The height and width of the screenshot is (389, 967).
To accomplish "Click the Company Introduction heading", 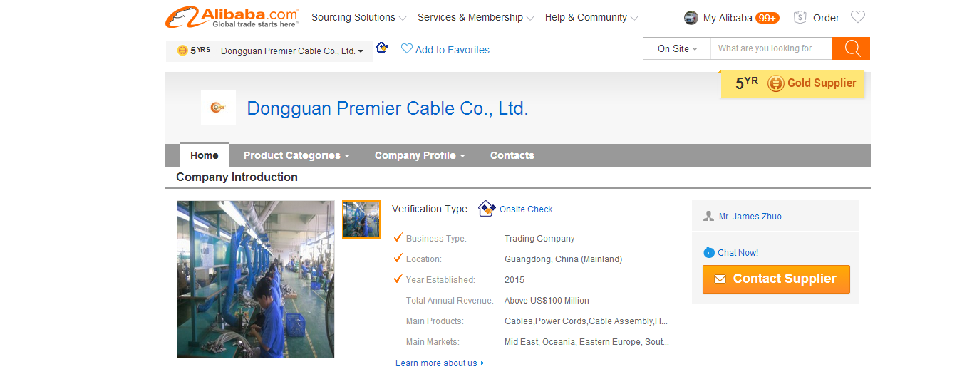I will tap(237, 177).
